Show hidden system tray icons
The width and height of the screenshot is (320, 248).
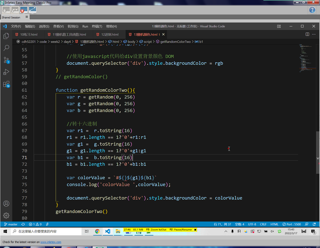[226, 231]
